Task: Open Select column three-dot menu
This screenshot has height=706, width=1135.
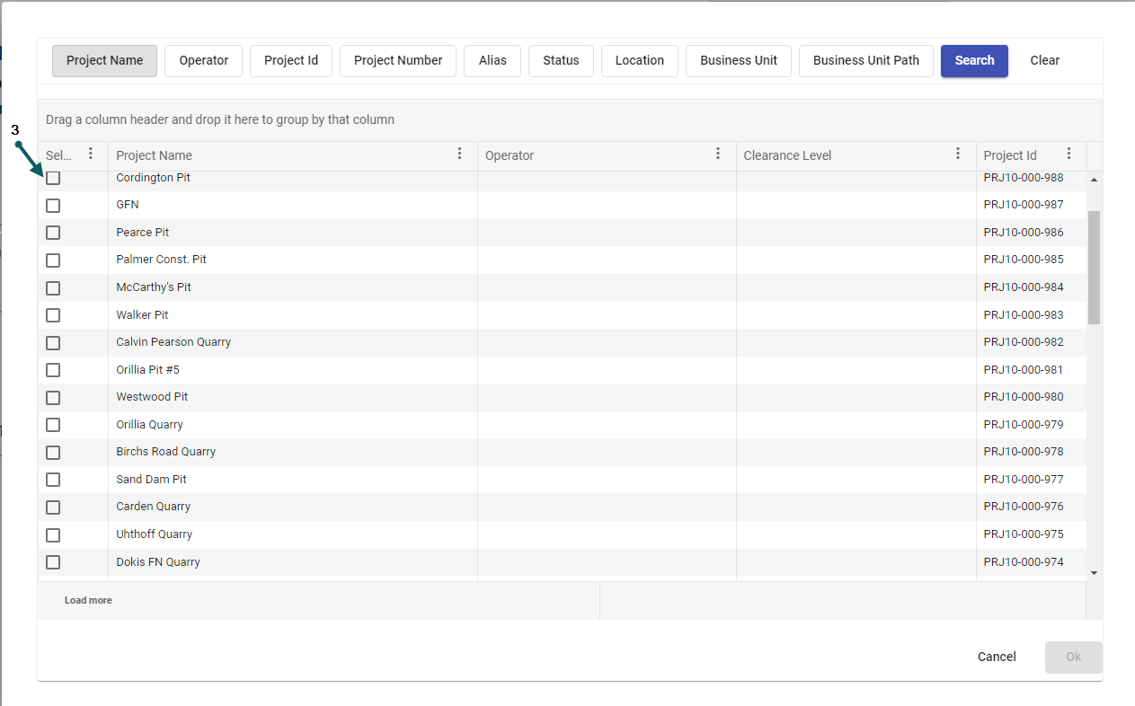Action: point(91,154)
